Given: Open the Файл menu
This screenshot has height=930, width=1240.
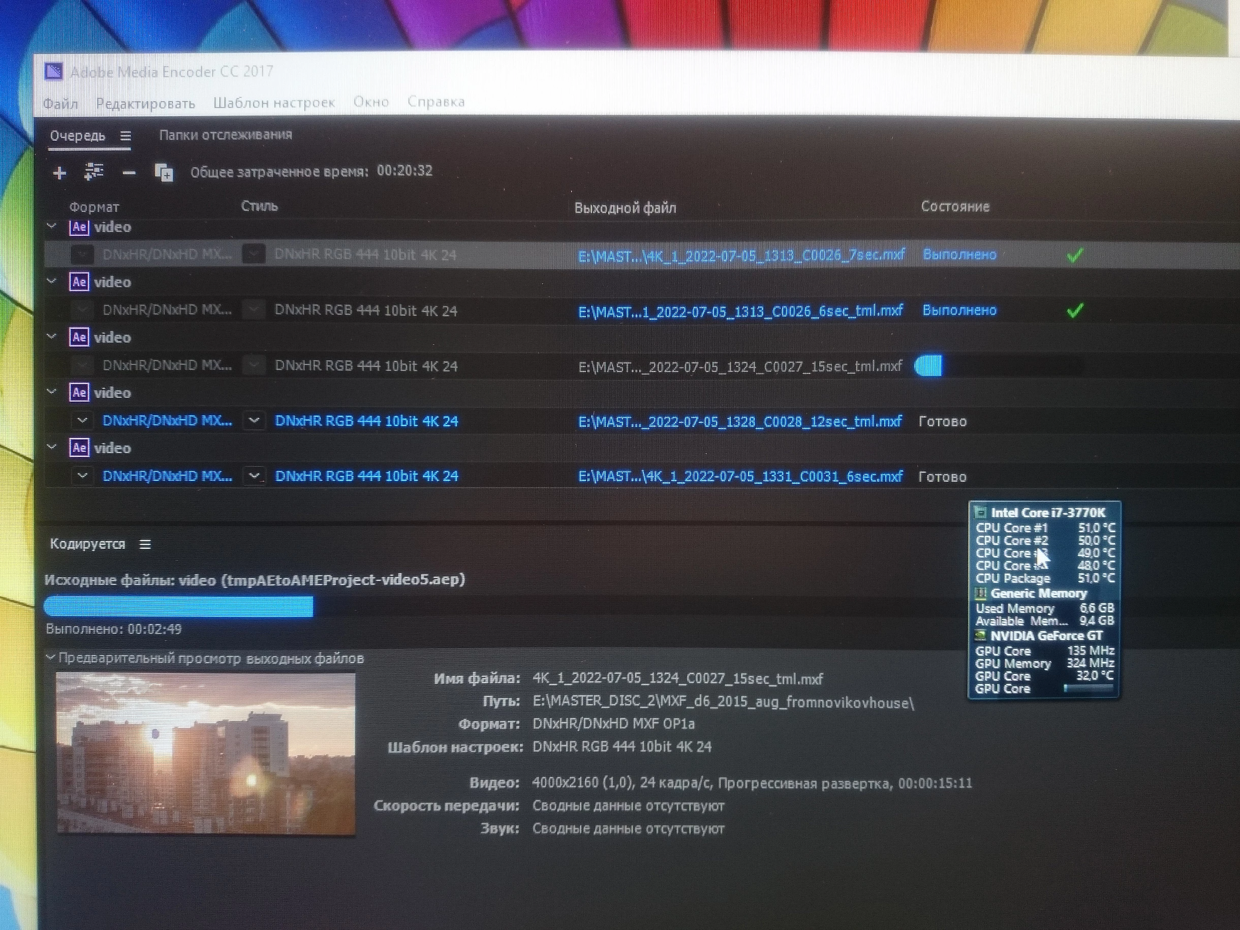Looking at the screenshot, I should click(x=60, y=104).
